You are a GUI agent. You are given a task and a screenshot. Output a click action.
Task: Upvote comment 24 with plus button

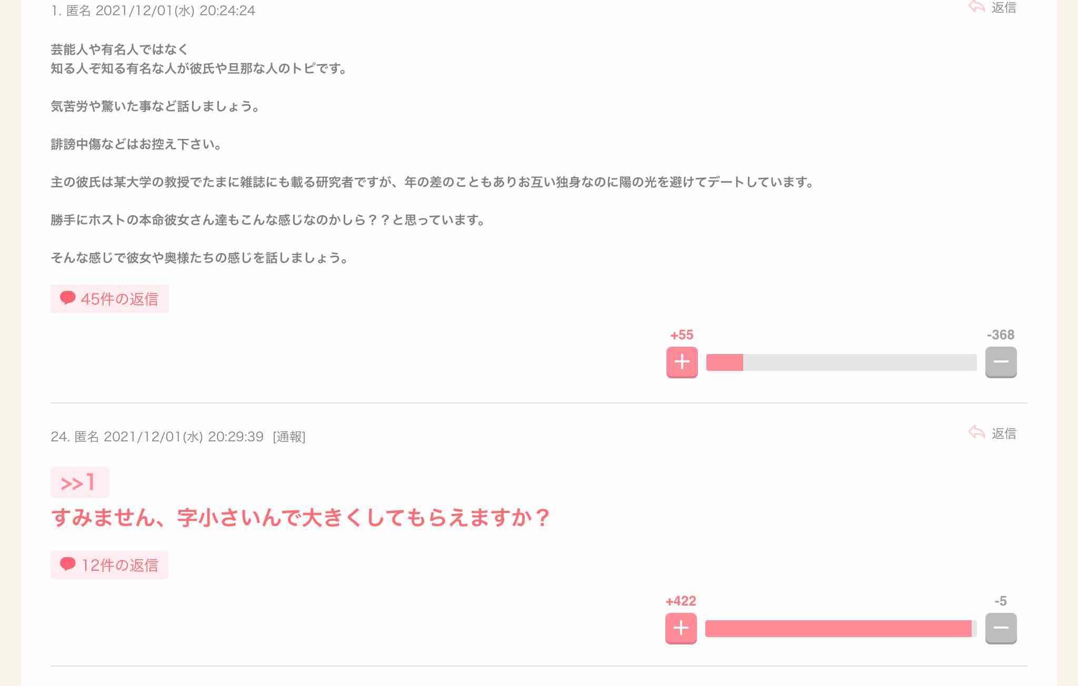point(681,628)
